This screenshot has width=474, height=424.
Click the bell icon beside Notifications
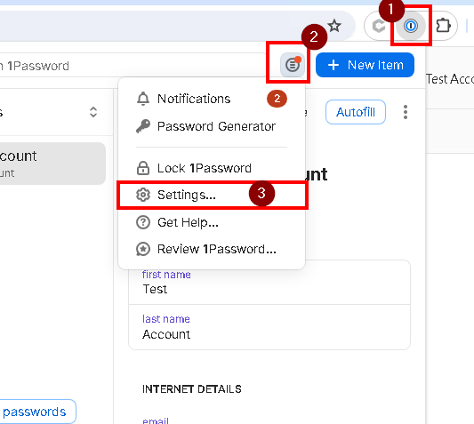[143, 99]
